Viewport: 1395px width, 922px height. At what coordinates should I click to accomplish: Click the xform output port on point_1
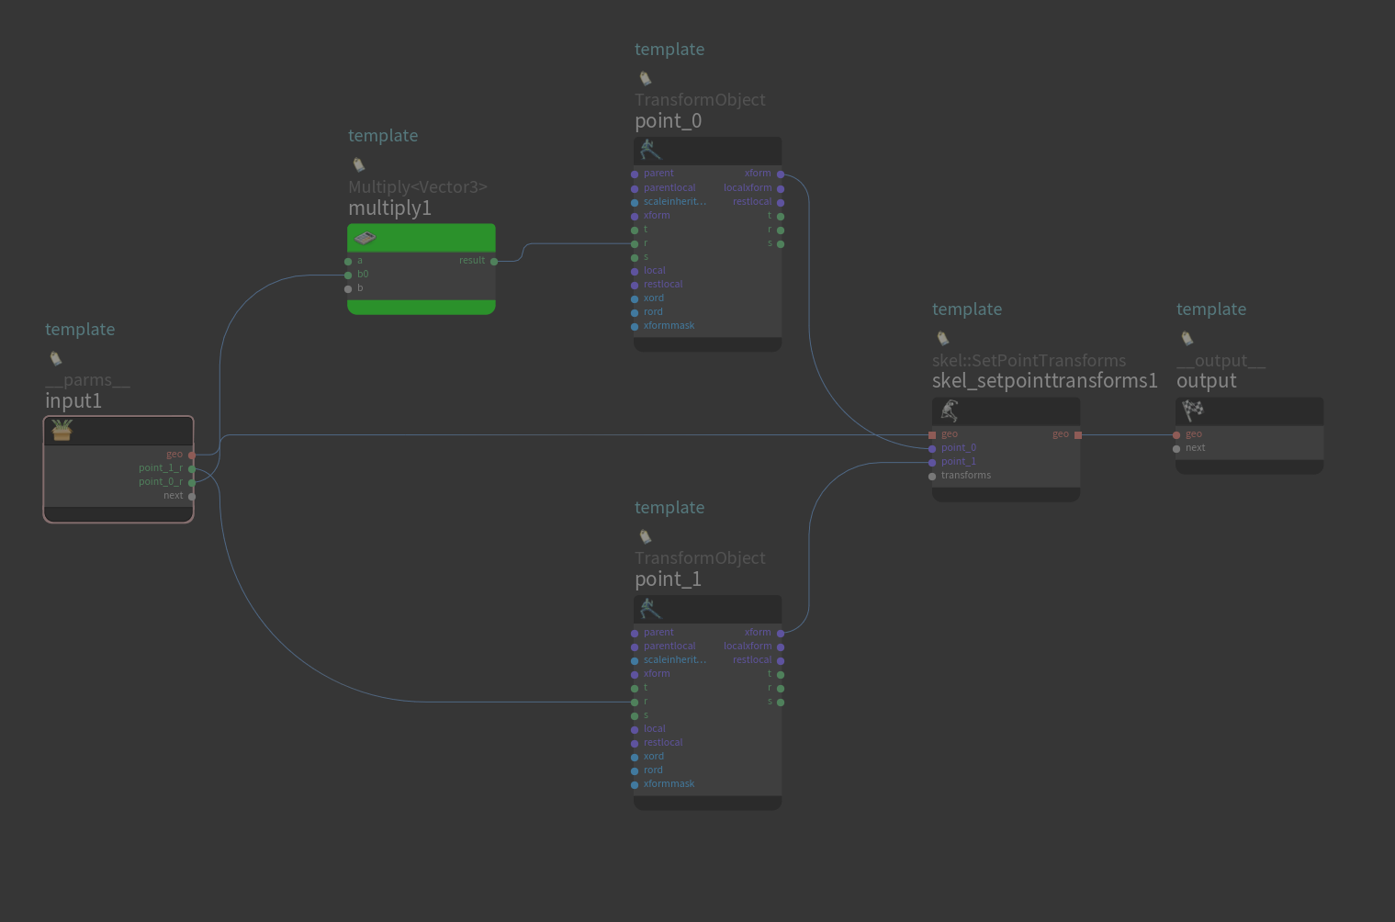[781, 633]
